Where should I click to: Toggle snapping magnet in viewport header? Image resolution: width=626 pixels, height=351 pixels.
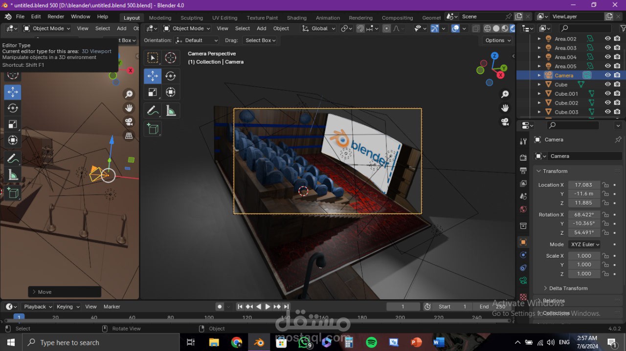(x=360, y=28)
